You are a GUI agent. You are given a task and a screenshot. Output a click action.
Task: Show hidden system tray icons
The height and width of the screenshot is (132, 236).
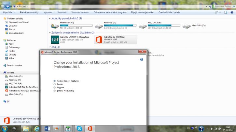click(207, 129)
